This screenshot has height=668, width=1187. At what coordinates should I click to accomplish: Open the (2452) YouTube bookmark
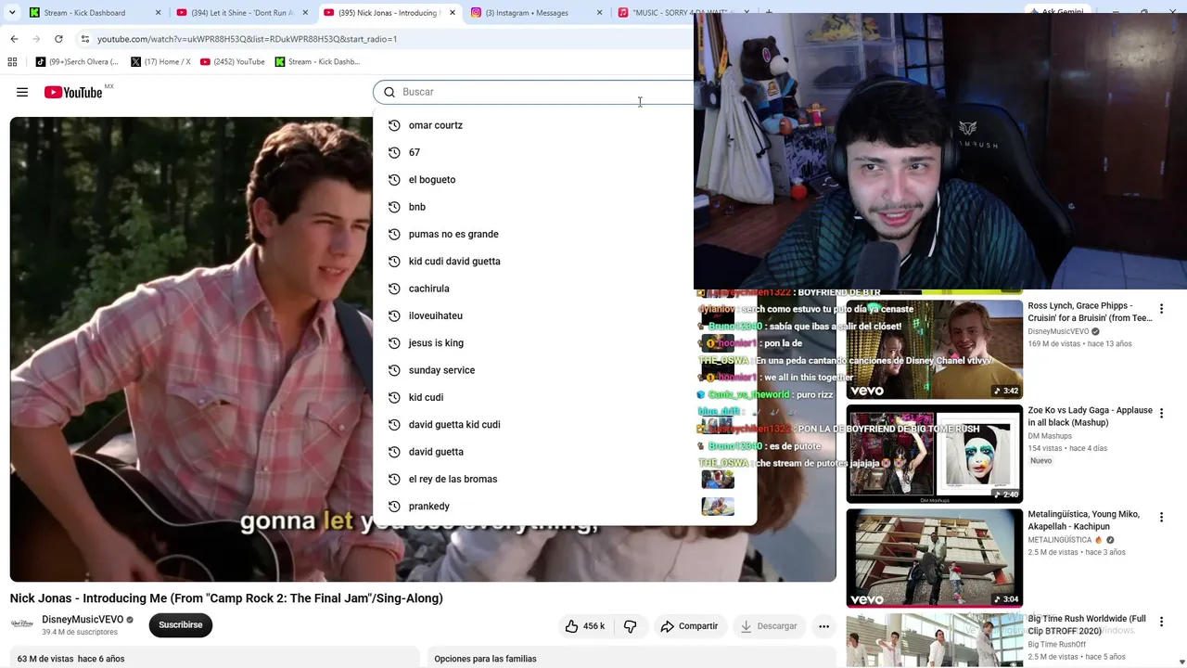(233, 62)
